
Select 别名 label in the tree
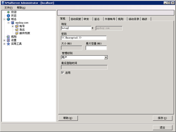click(x=22, y=30)
